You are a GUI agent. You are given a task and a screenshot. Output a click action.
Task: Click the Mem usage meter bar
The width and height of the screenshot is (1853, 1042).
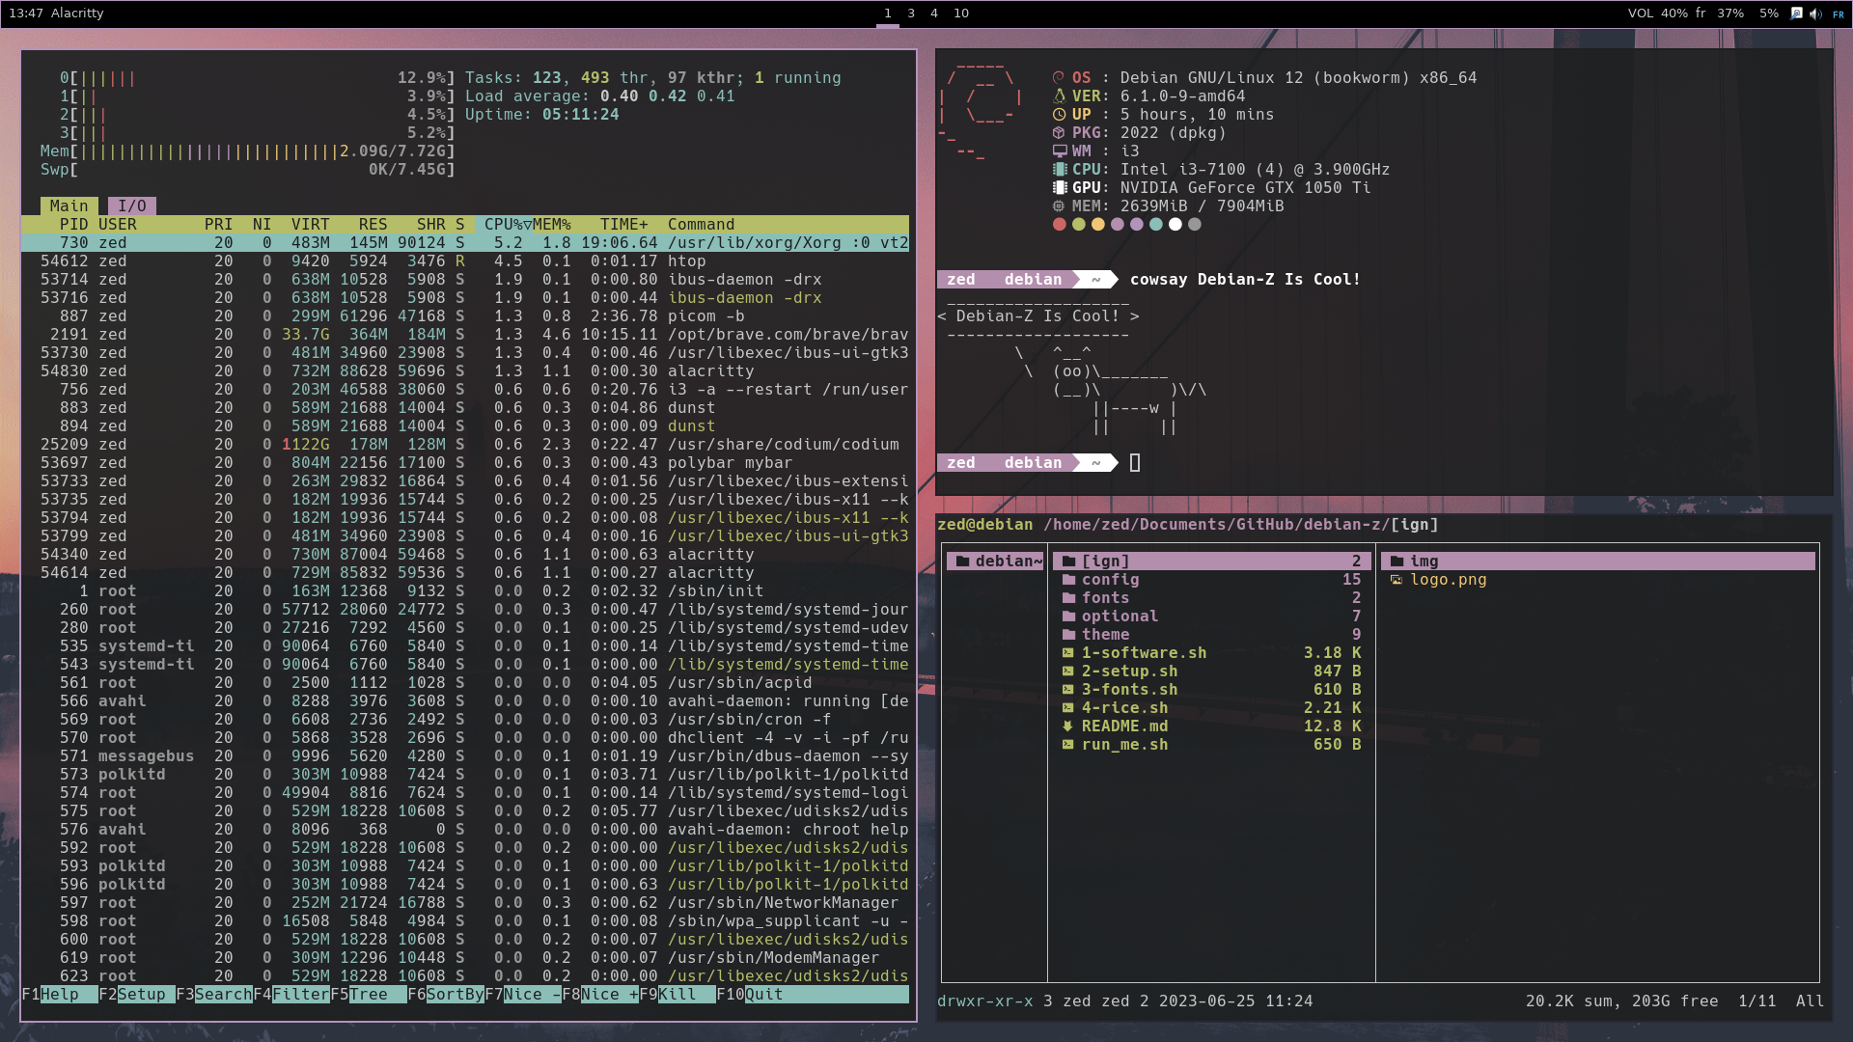pos(241,151)
